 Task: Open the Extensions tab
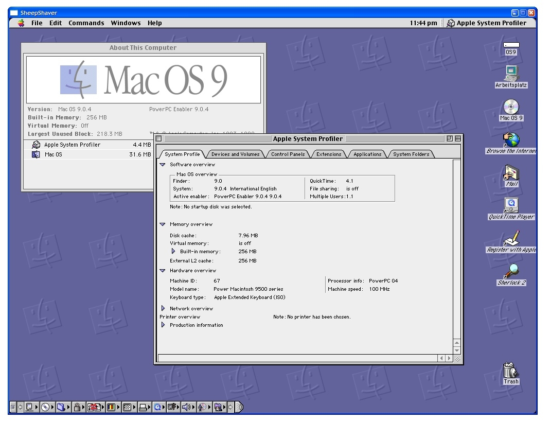[x=329, y=154]
